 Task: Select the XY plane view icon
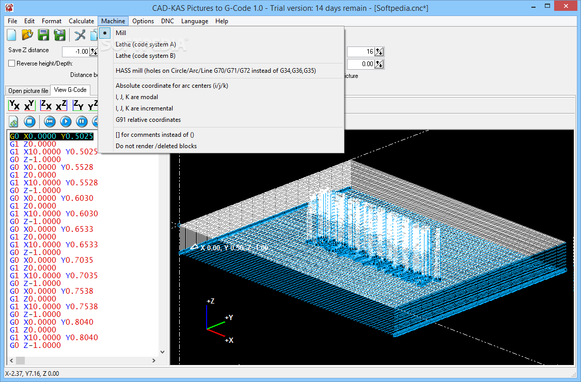[29, 105]
